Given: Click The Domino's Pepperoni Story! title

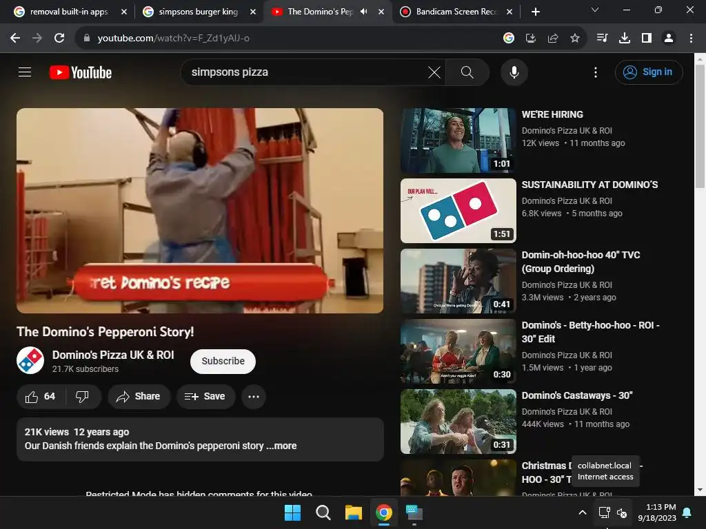Looking at the screenshot, I should (x=105, y=331).
